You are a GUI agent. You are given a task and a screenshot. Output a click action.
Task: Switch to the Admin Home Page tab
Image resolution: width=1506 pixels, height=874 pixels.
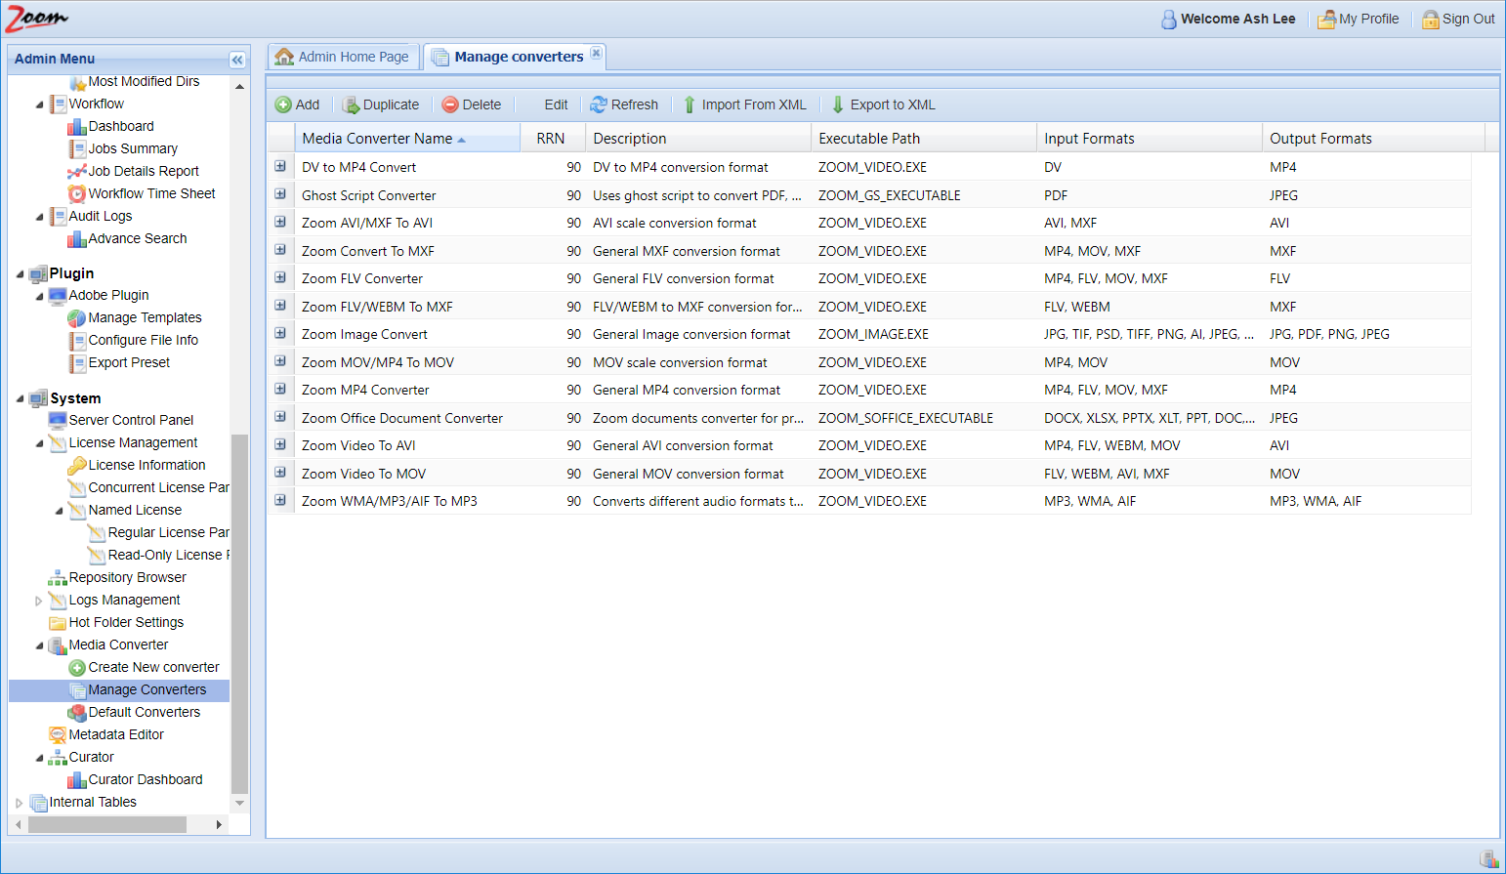[x=344, y=57]
